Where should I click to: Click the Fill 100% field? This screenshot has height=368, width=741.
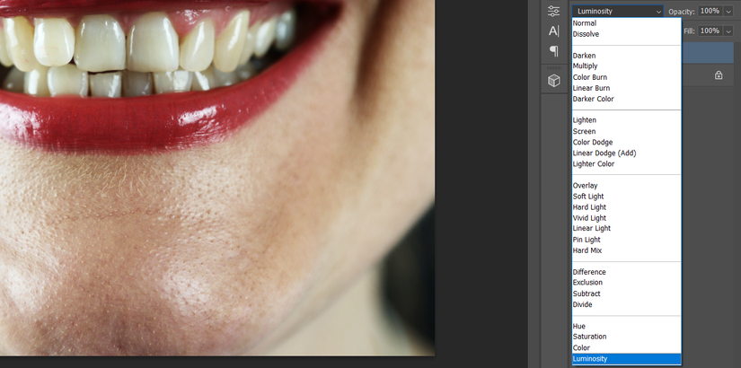tap(710, 31)
